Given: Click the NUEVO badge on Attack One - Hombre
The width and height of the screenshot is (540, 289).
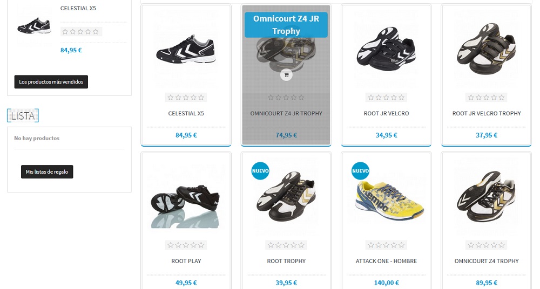Looking at the screenshot, I should click(x=361, y=170).
